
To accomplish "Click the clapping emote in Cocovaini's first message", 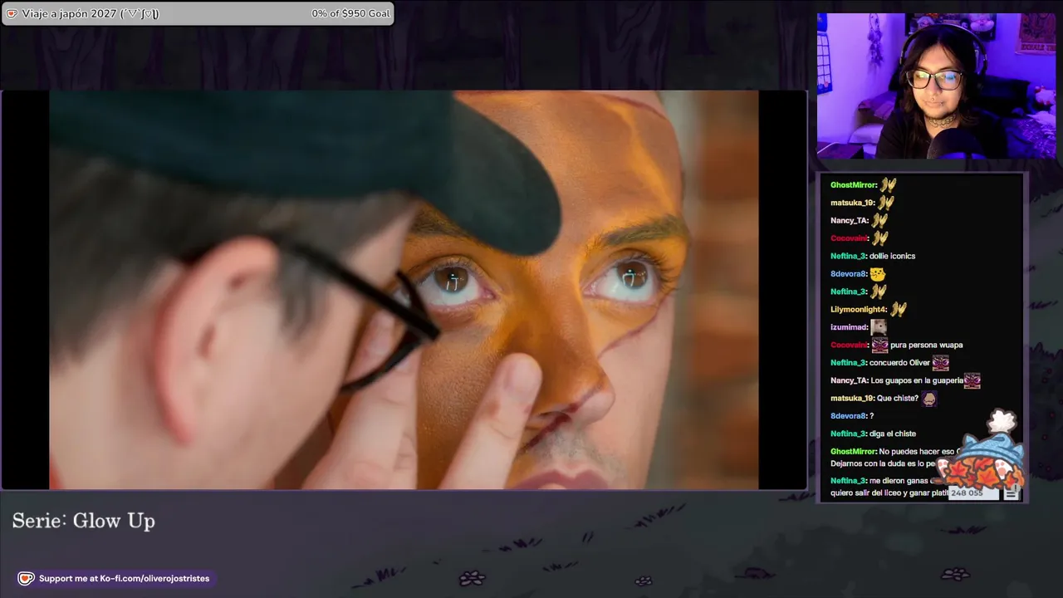I will pos(880,238).
